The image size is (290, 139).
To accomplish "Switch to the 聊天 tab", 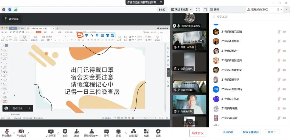I will (215, 10).
